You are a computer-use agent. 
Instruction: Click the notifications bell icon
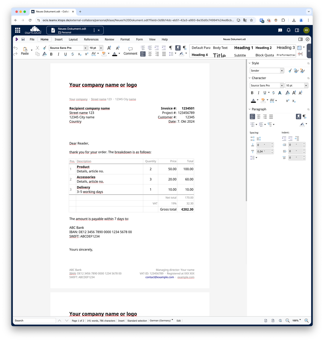point(289,30)
